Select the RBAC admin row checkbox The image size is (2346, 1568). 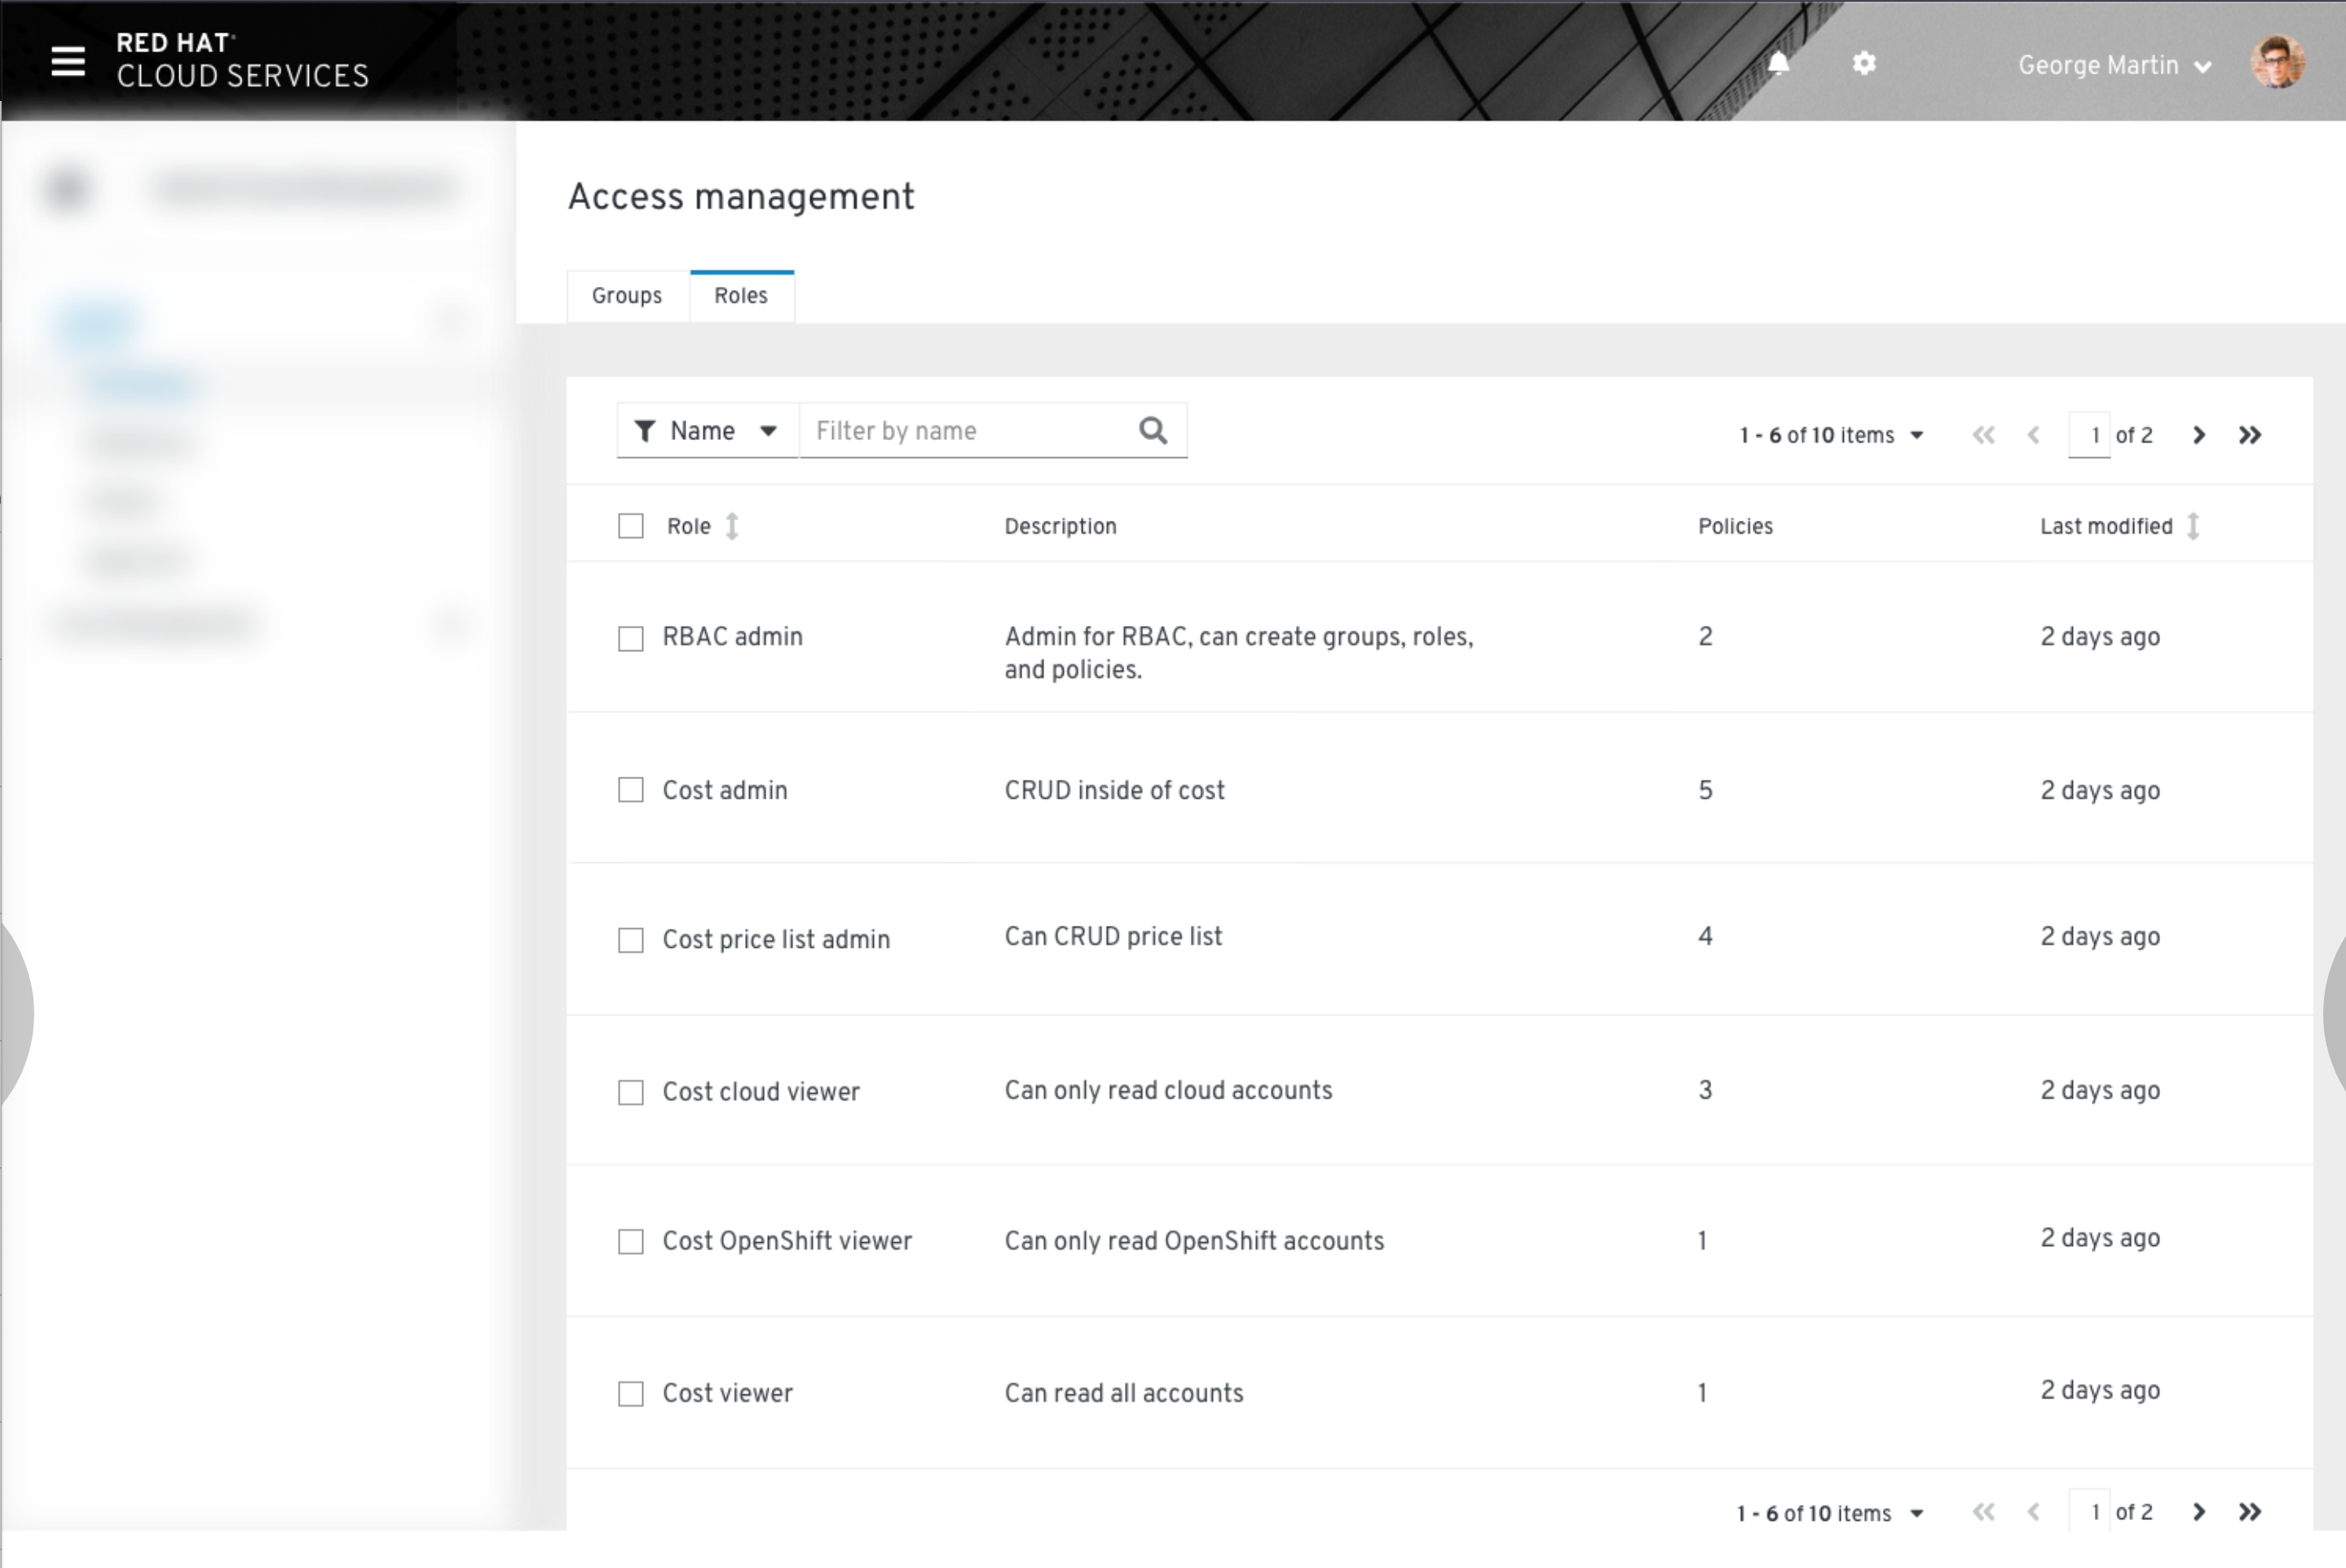click(x=630, y=637)
